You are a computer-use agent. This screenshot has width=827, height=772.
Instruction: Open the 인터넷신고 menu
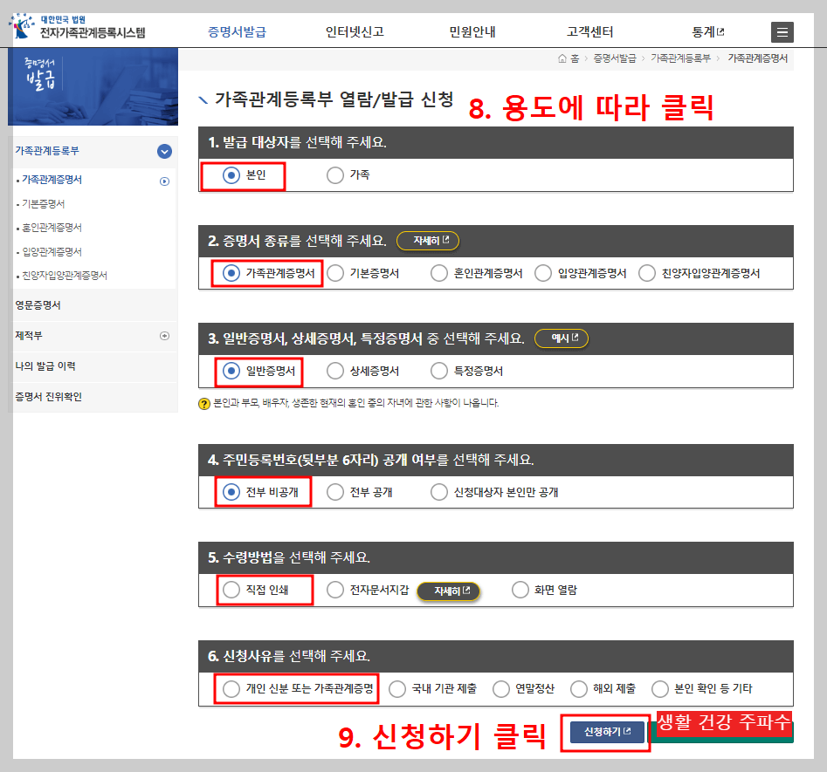[x=352, y=30]
